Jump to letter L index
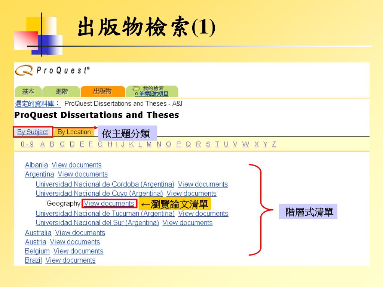383x287 pixels. 140,144
